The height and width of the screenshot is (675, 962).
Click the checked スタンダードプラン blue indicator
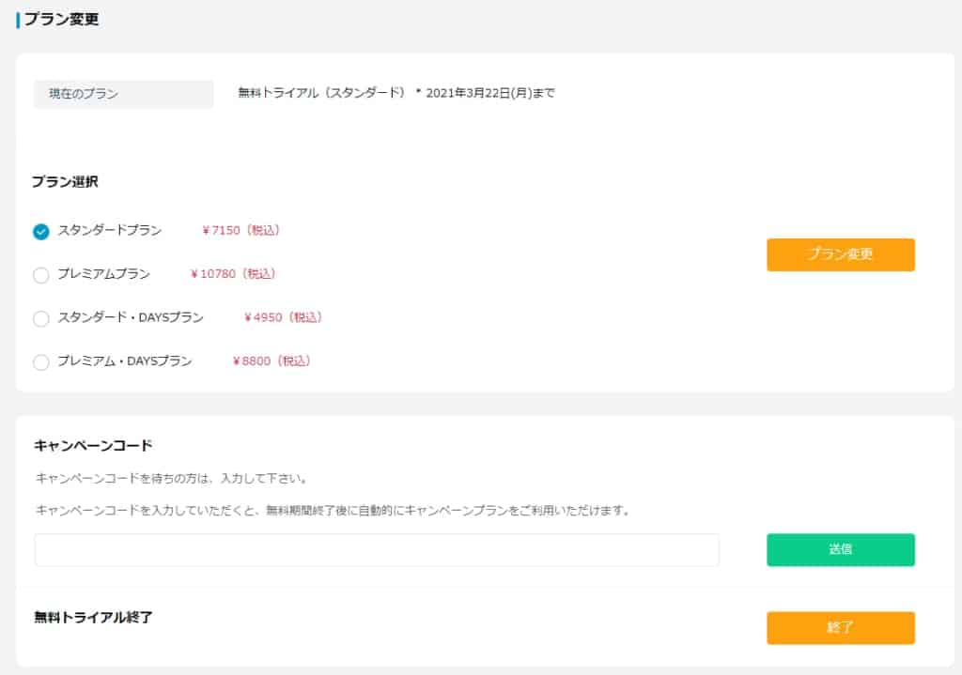tap(40, 230)
